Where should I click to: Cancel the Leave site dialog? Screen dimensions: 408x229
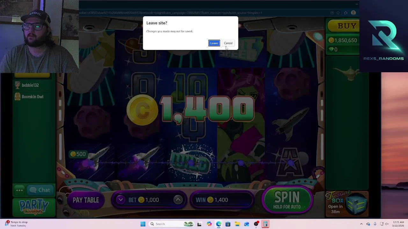click(x=228, y=43)
